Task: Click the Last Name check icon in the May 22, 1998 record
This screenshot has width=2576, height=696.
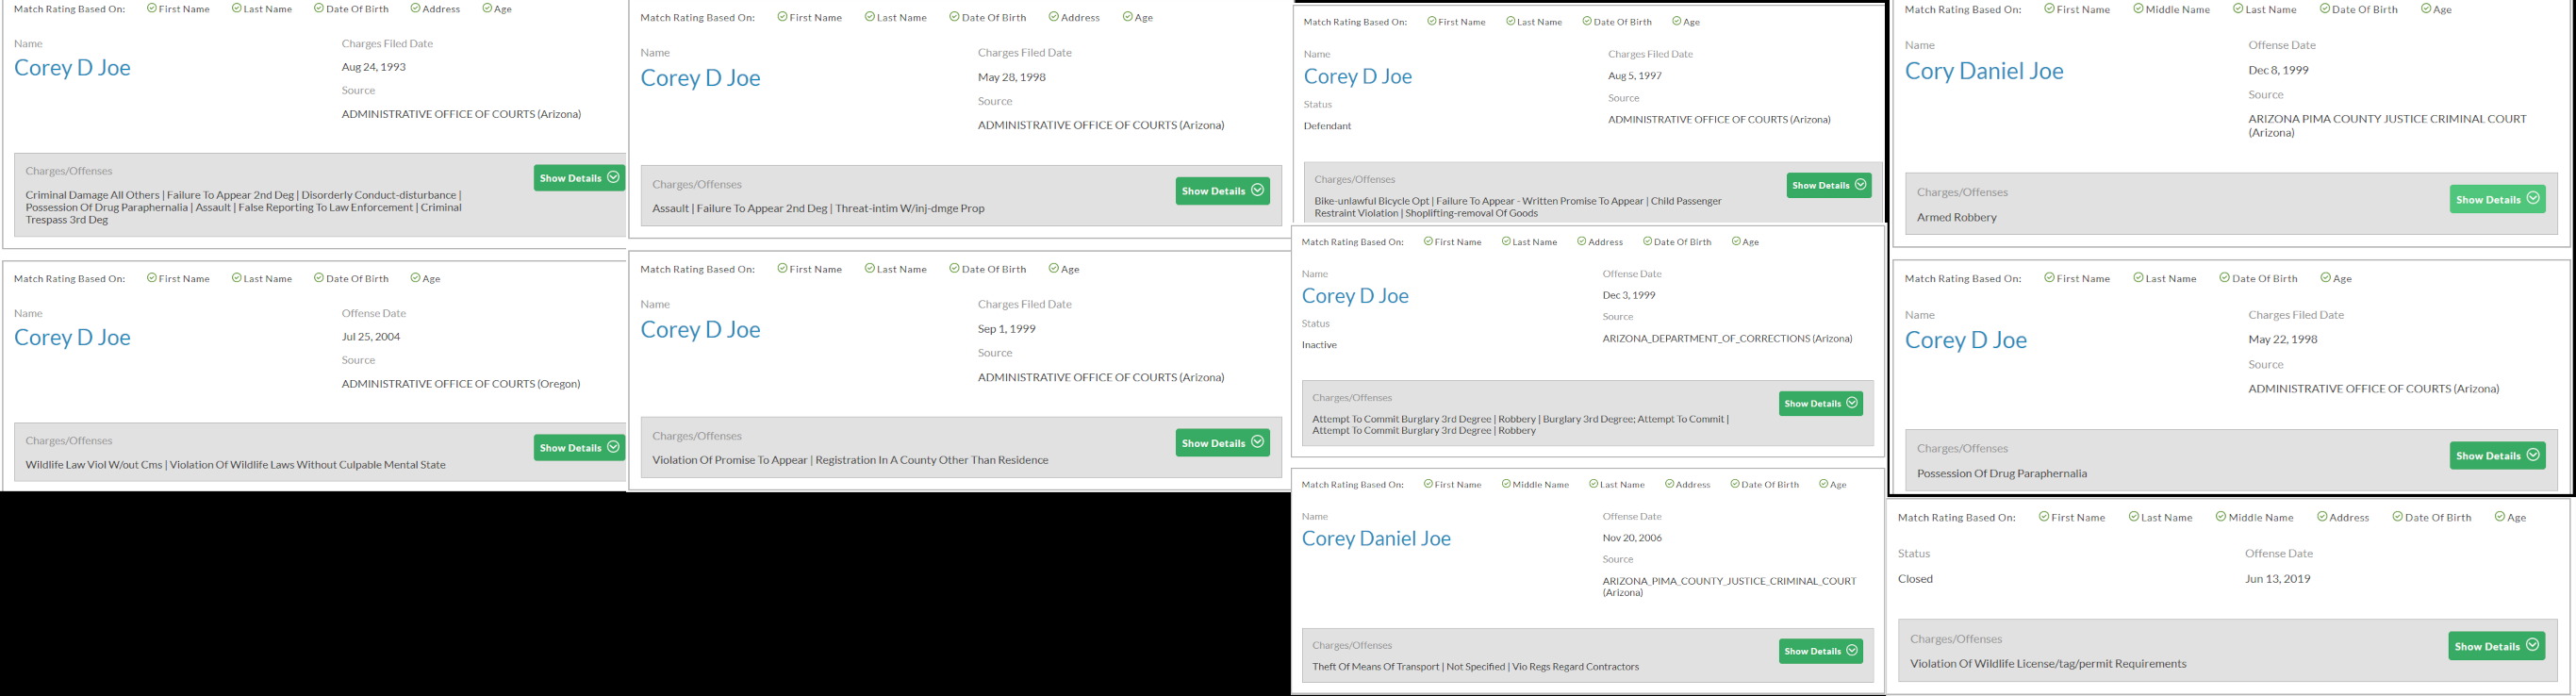Action: (2138, 279)
